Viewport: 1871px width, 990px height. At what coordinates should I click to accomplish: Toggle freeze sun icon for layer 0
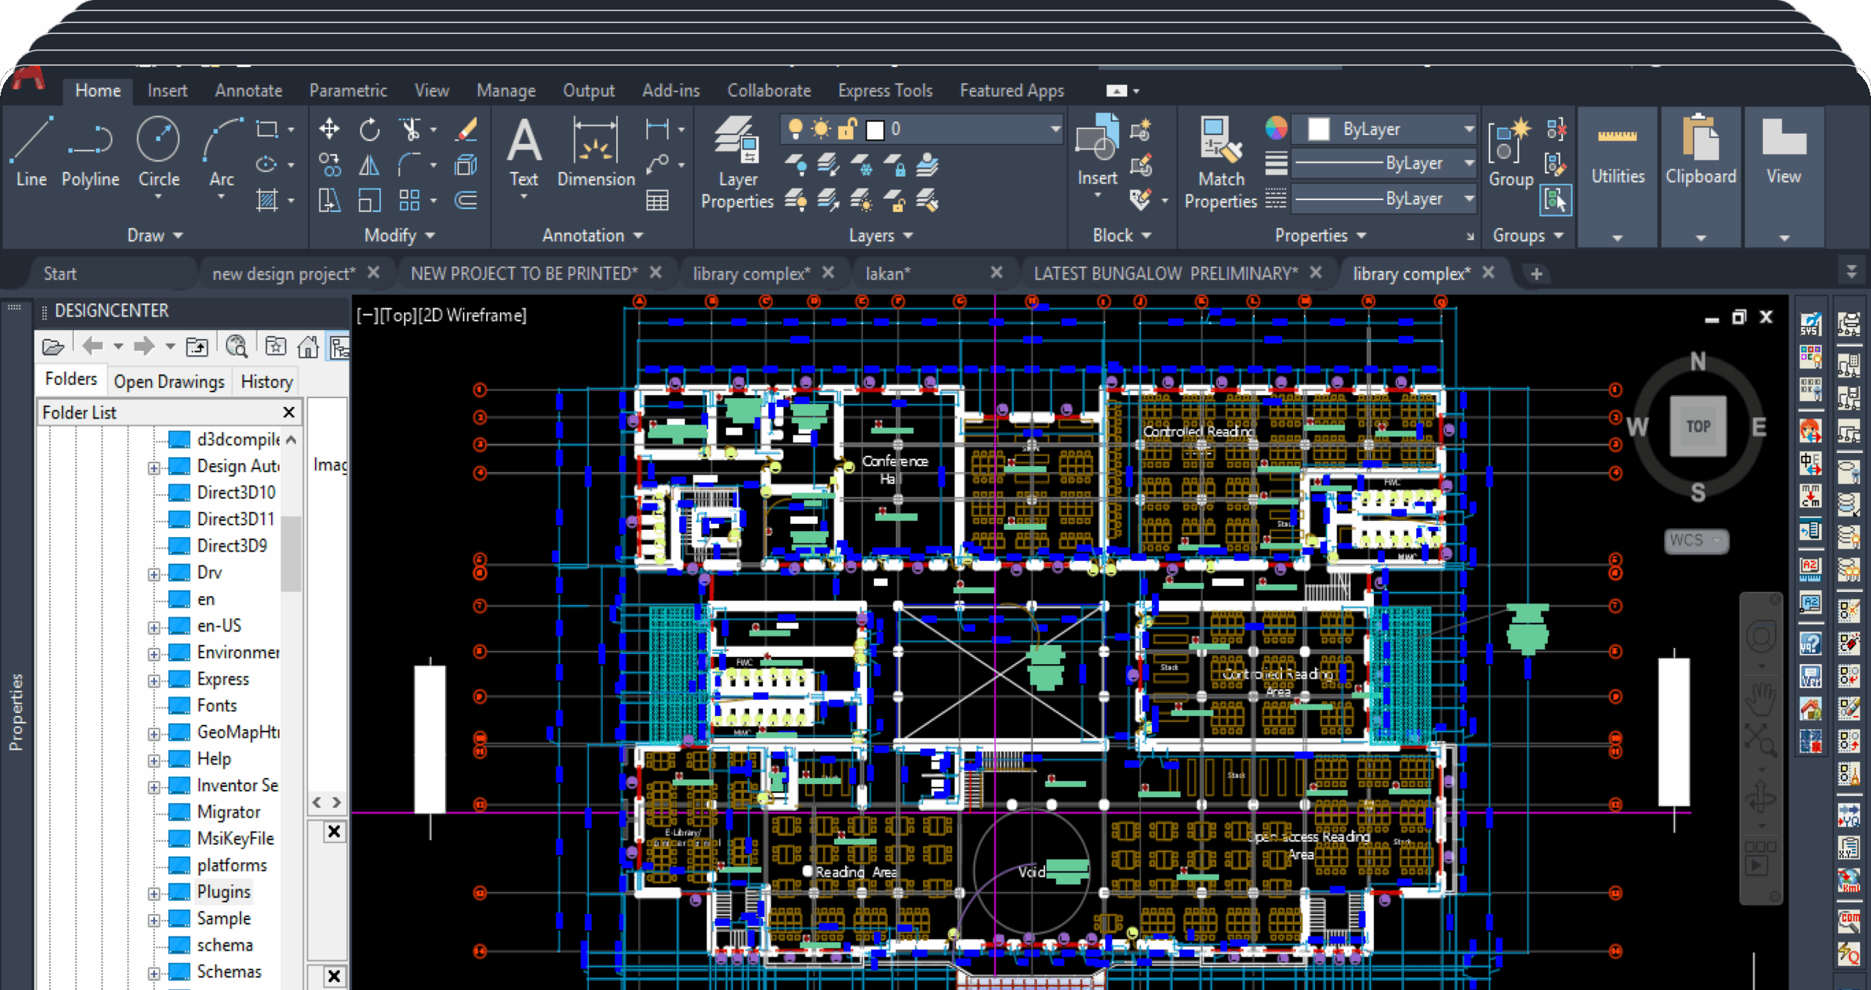coord(821,129)
